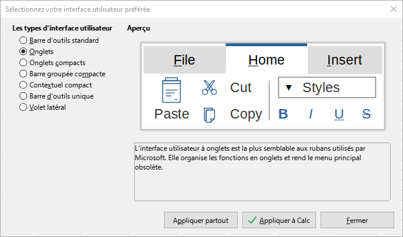Apply the interface with "Appliquer à Calc"
403x237 pixels.
click(x=279, y=220)
